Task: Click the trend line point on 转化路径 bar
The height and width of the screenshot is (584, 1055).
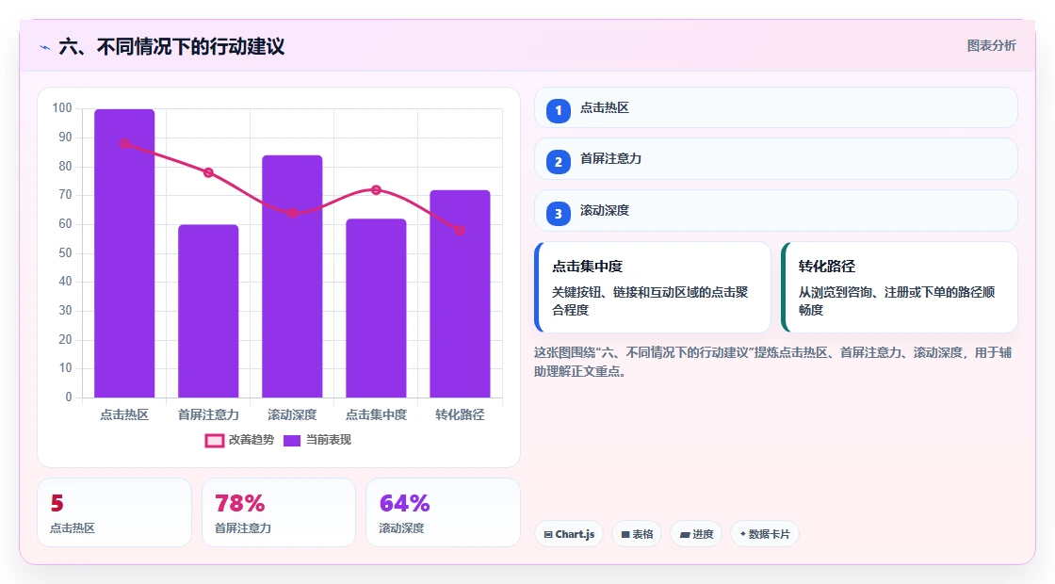Action: coord(461,231)
